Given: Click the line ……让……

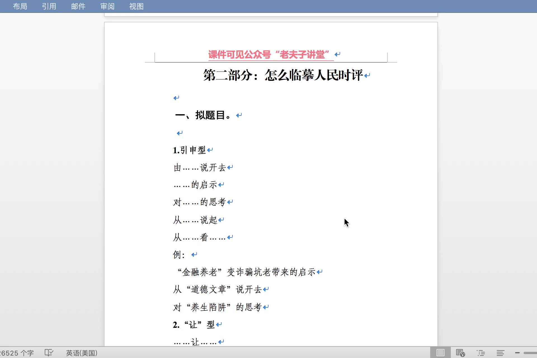Looking at the screenshot, I should point(195,342).
